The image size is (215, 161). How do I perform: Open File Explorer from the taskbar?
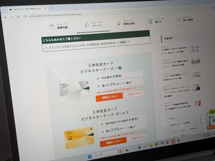click(151, 145)
